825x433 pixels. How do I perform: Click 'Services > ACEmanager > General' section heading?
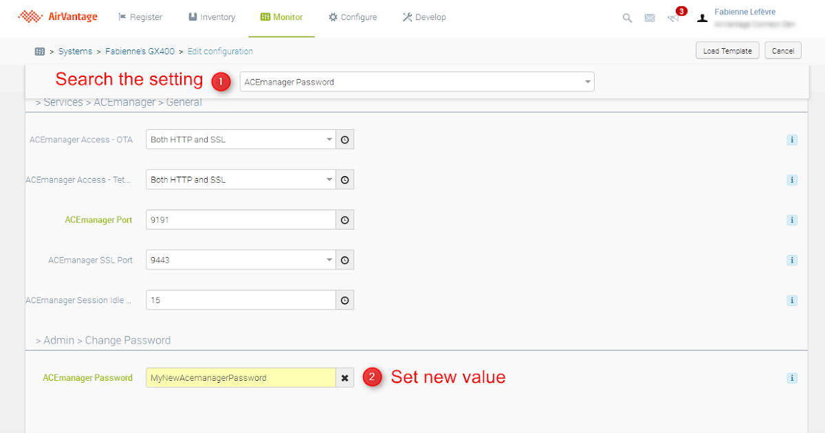tap(118, 102)
